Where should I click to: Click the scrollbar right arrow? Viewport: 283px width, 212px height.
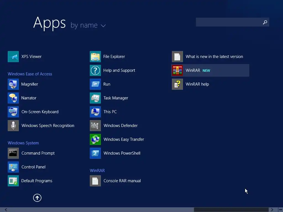click(x=272, y=210)
